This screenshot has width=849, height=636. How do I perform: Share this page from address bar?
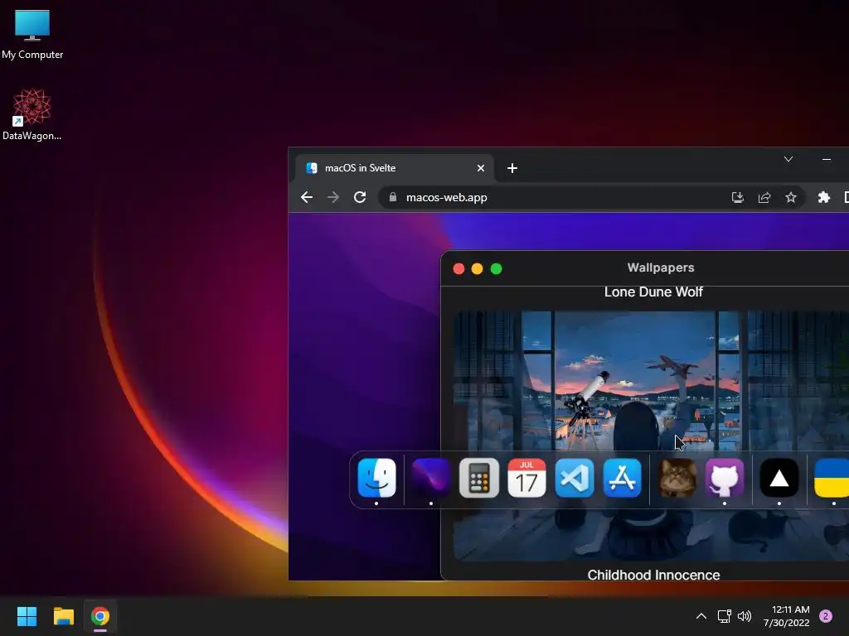click(764, 197)
